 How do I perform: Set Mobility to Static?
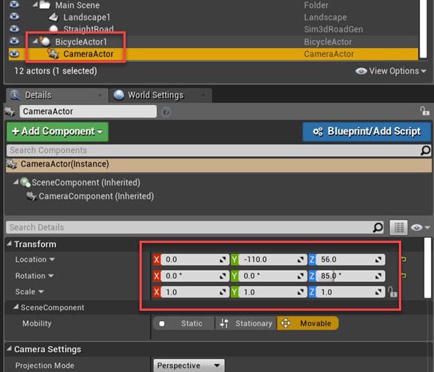(183, 323)
